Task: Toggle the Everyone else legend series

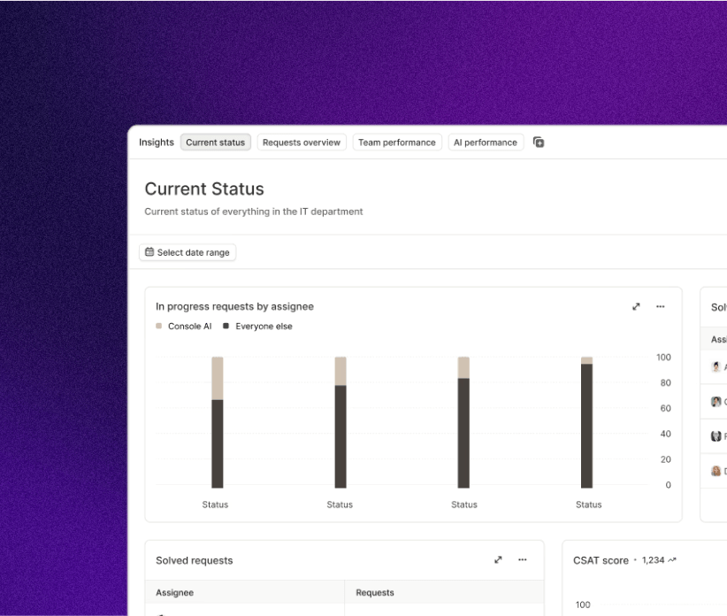Action: [257, 327]
